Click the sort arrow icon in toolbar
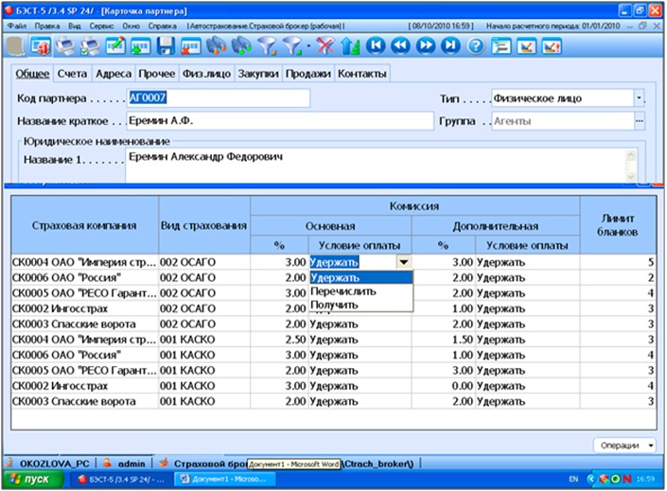This screenshot has width=667, height=491. (350, 46)
